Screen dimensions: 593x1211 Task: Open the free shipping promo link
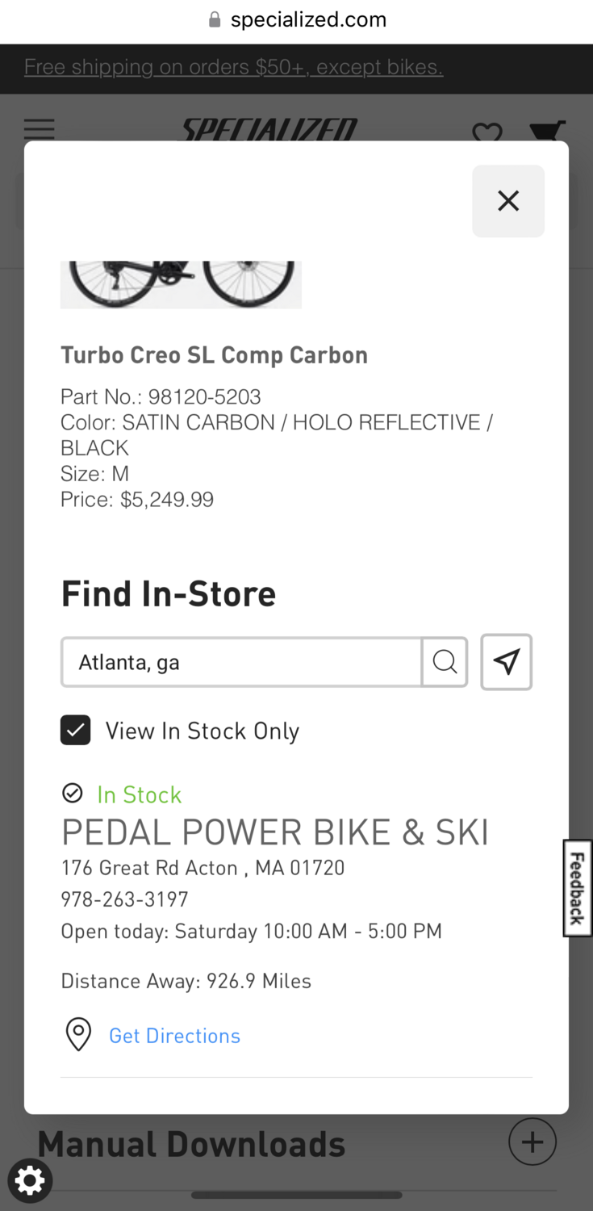tap(233, 67)
